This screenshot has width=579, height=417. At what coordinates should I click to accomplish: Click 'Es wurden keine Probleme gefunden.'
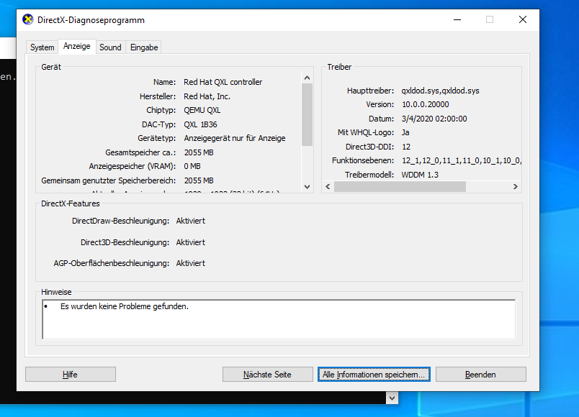[125, 306]
